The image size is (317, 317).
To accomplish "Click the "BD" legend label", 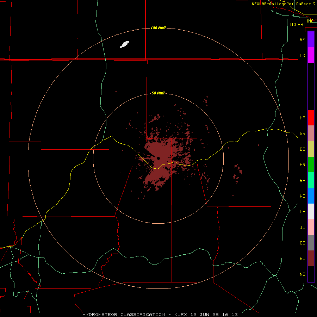I will (302, 149).
